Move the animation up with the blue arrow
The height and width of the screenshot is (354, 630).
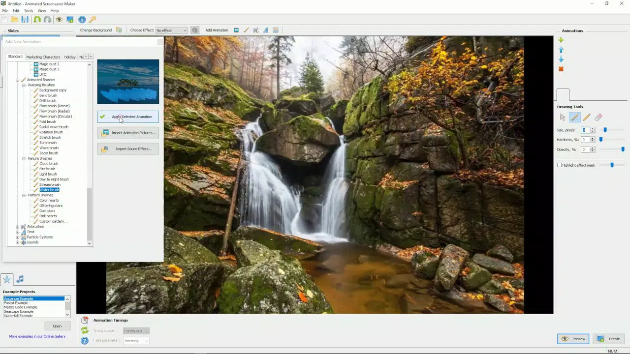561,50
